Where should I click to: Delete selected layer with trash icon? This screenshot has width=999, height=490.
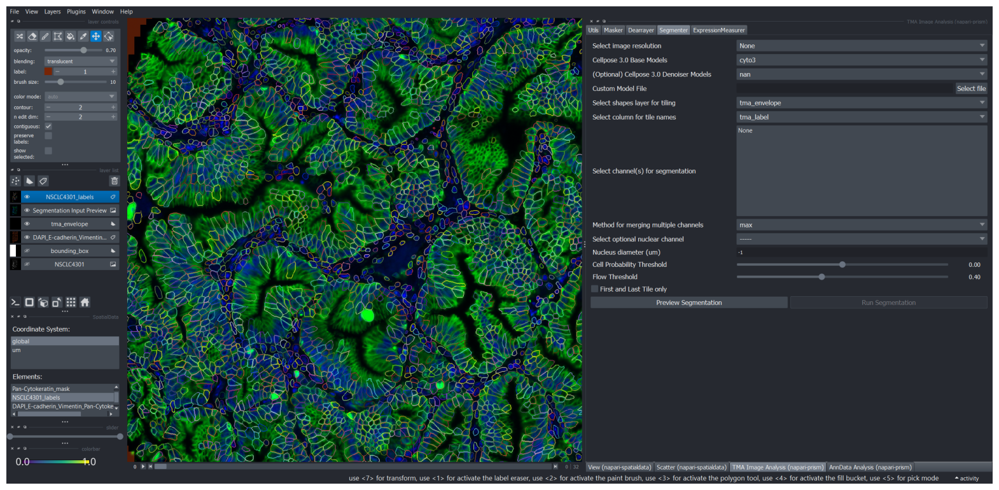pyautogui.click(x=115, y=181)
